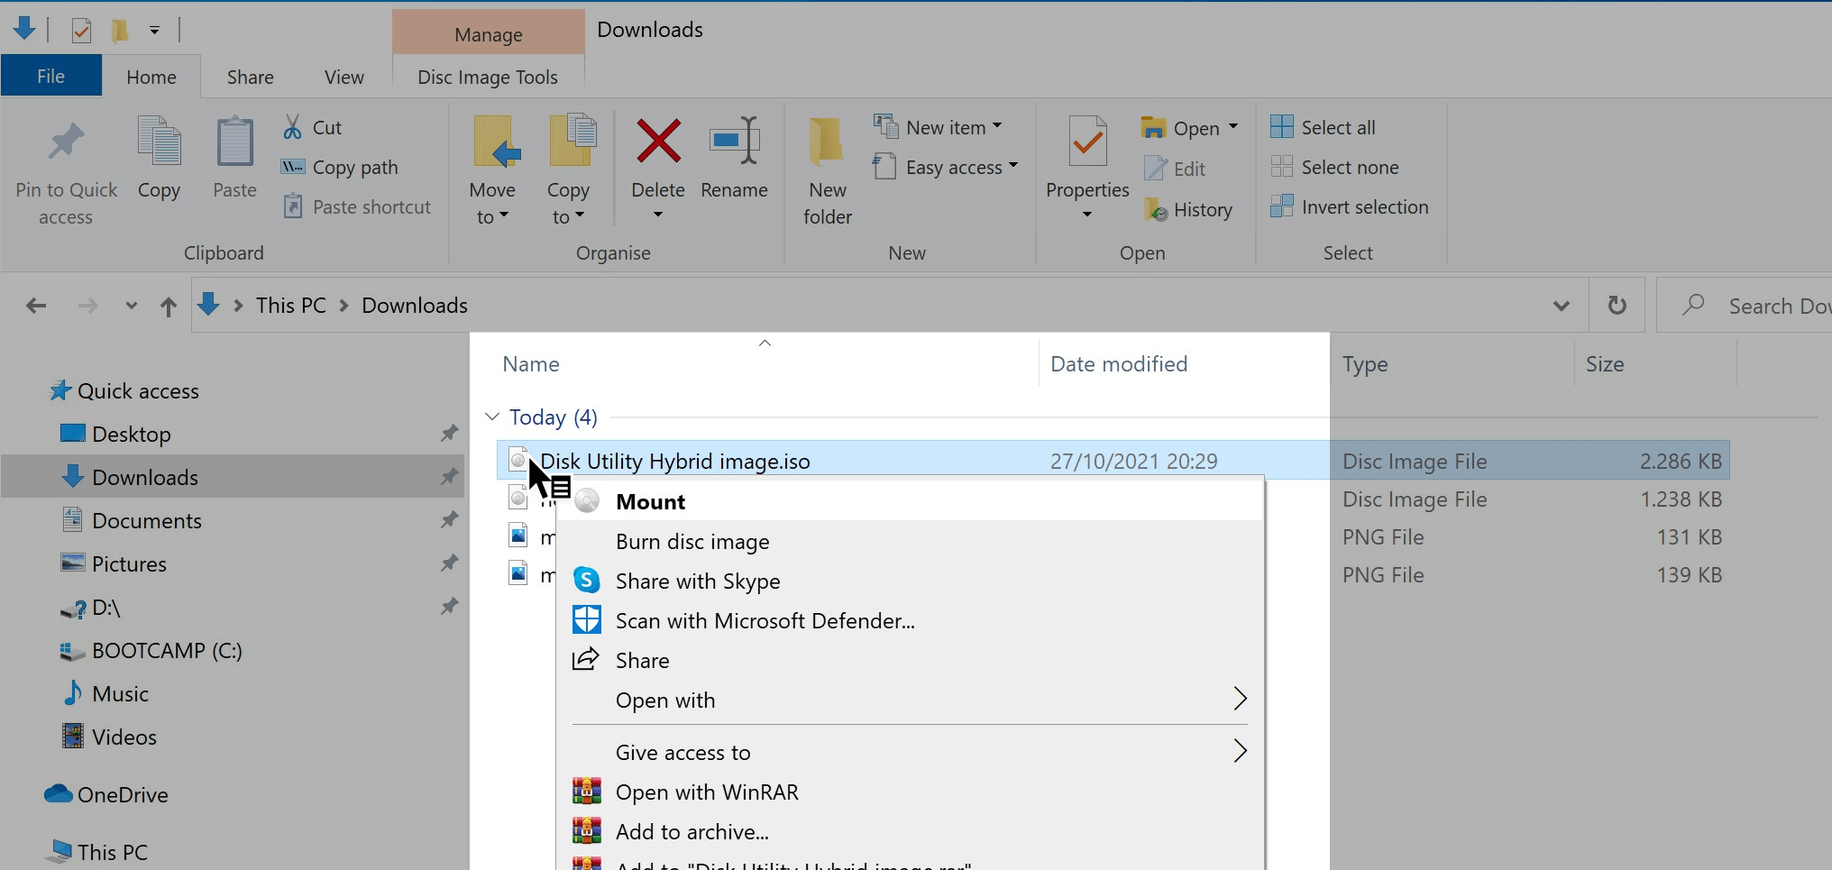Go back with the left arrow button
Image resolution: width=1832 pixels, height=870 pixels.
[x=36, y=306]
